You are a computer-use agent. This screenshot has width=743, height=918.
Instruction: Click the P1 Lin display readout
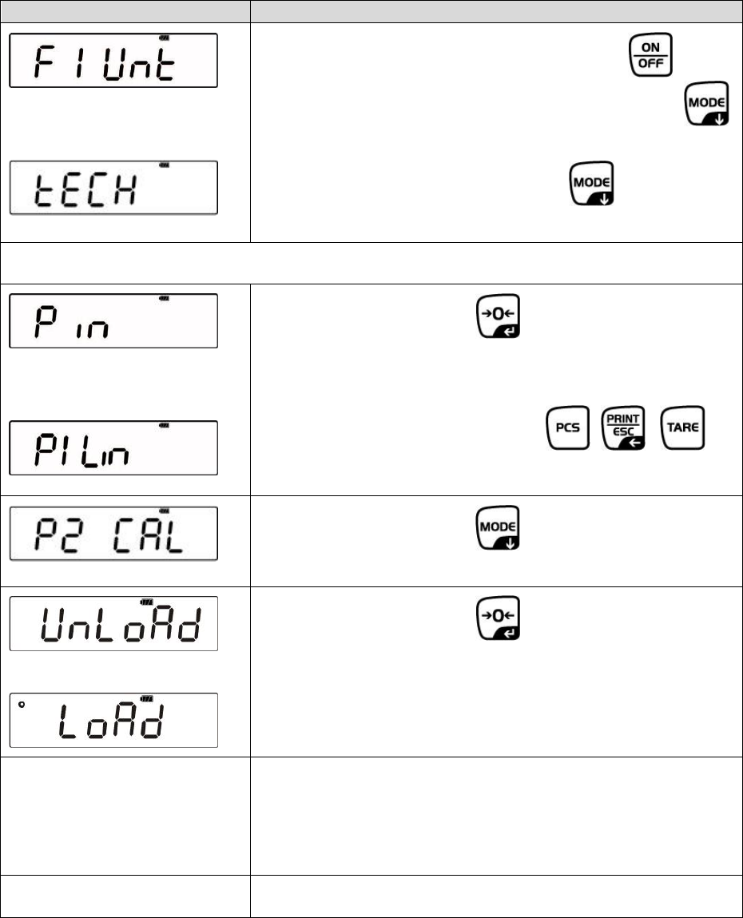[x=113, y=447]
